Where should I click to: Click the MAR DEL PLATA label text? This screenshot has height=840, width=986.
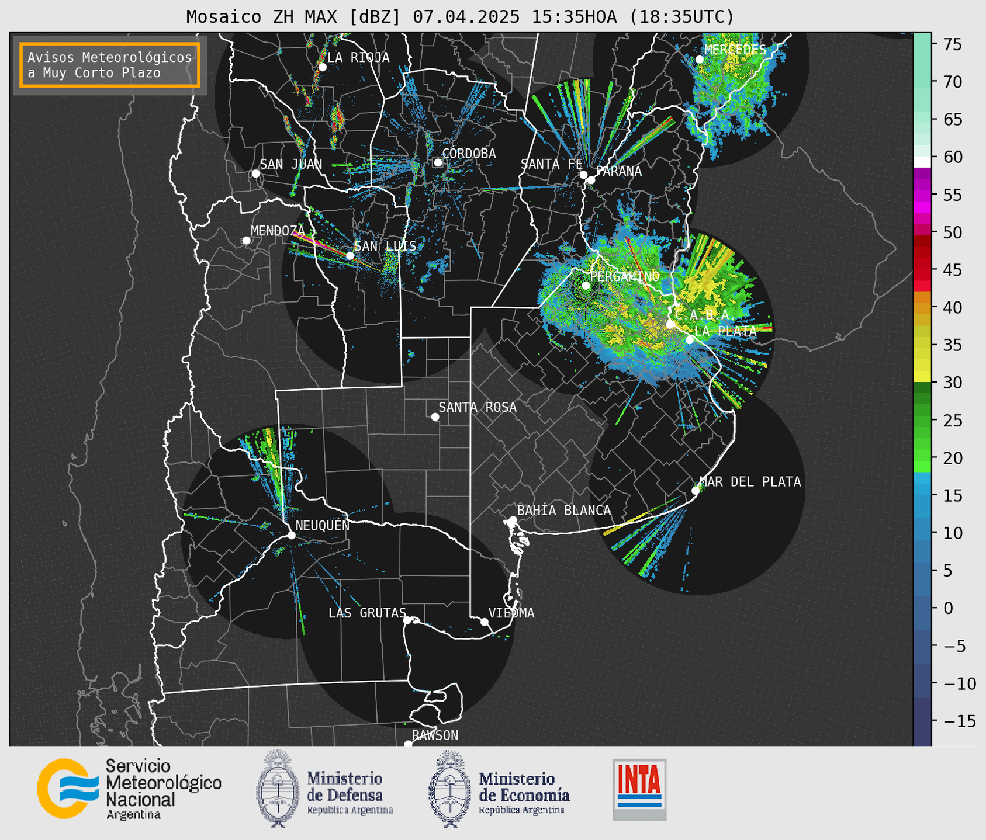(x=750, y=482)
